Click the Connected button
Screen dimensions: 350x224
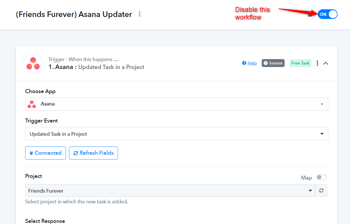pyautogui.click(x=46, y=153)
